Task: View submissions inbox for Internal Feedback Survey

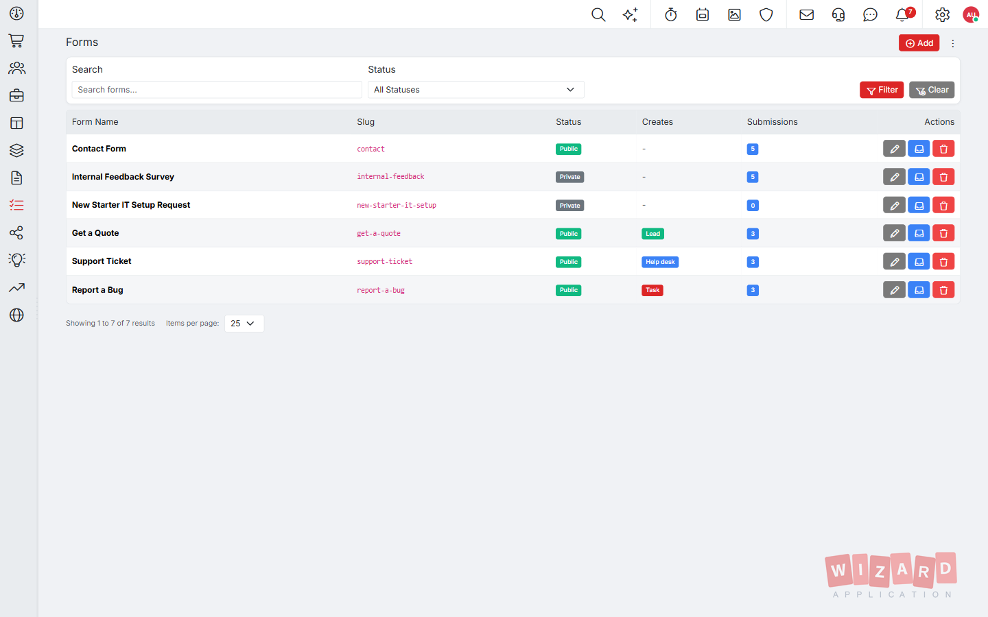Action: (919, 177)
